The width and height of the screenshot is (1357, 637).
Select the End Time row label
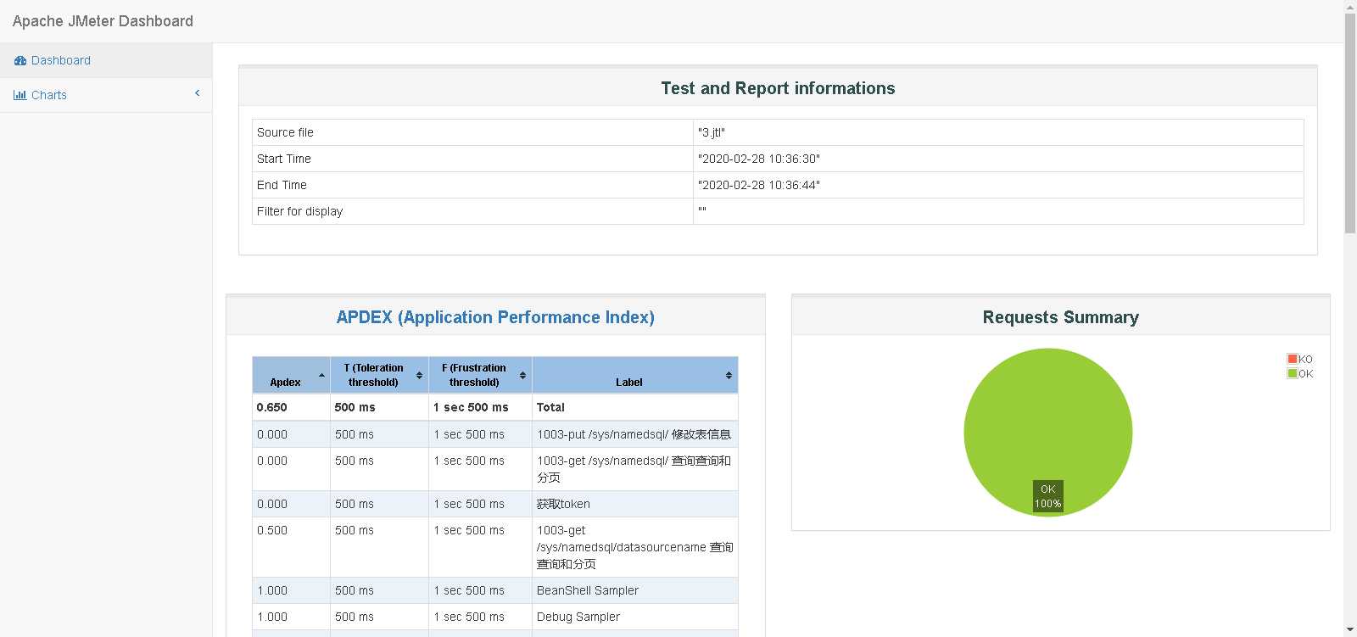coord(282,185)
